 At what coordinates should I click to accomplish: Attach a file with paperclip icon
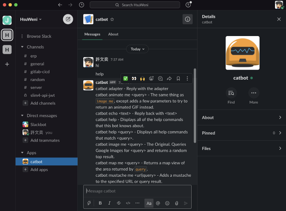(177, 203)
